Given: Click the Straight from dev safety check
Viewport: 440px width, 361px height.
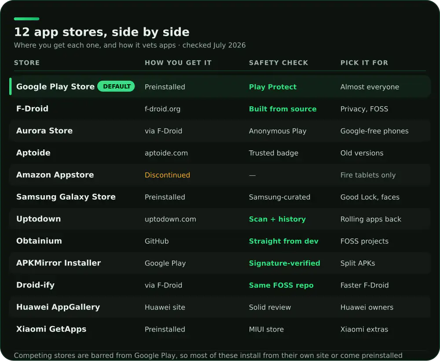Looking at the screenshot, I should pos(283,241).
